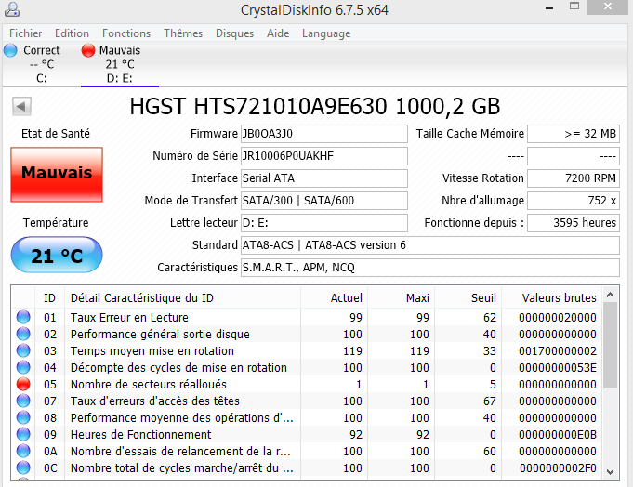
Task: Click the CrystalDiskInfo app icon in title bar
Action: pos(12,9)
